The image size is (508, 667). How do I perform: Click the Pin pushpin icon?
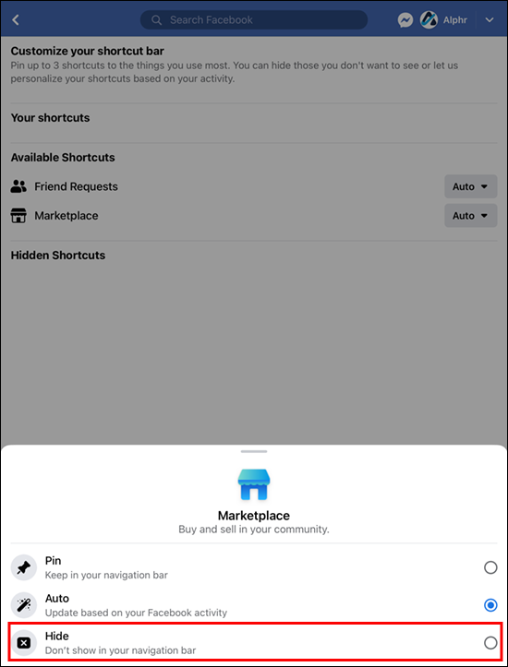24,567
